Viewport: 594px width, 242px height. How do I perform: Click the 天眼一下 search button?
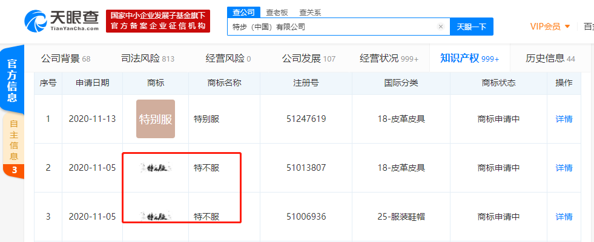(x=471, y=27)
